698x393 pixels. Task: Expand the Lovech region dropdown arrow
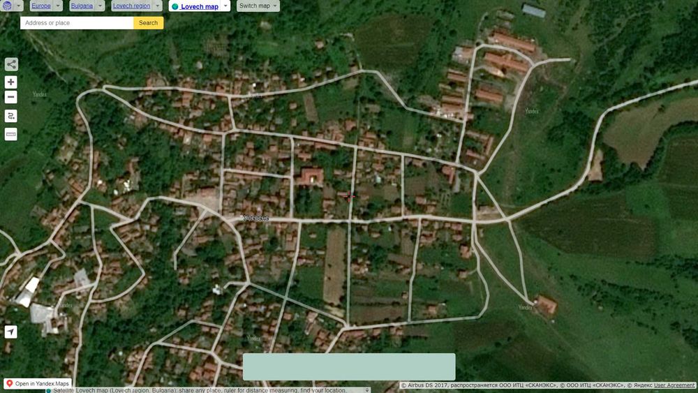[x=158, y=6]
